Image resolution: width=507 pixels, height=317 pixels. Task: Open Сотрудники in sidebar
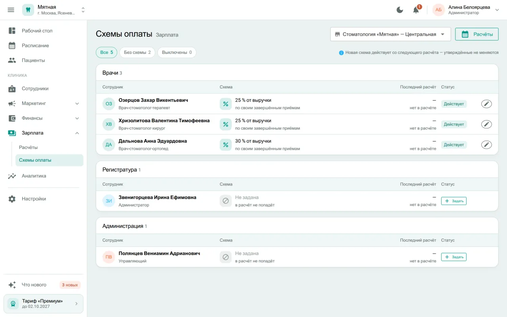[44, 89]
